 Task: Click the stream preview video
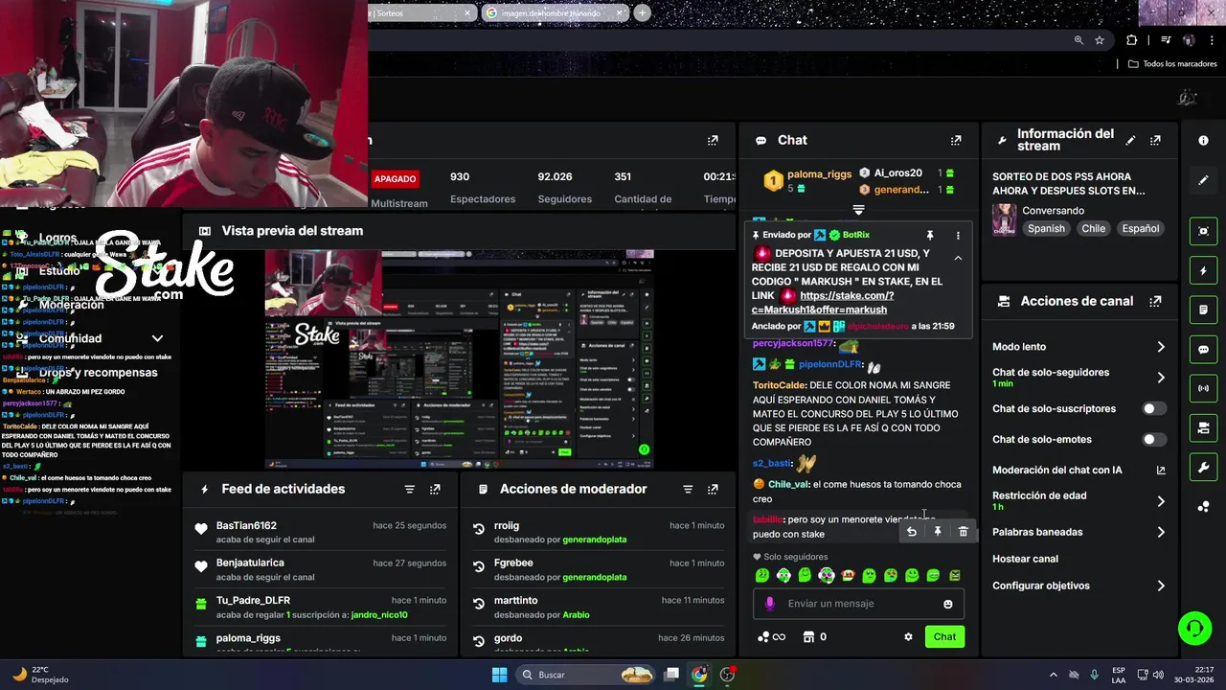[x=460, y=359]
